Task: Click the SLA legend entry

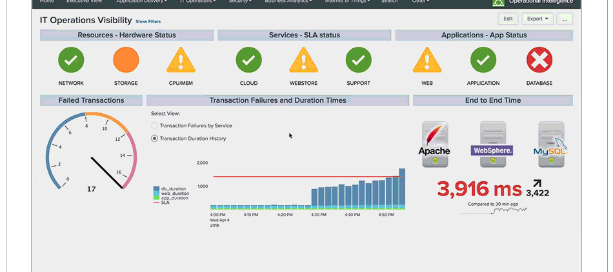Action: tap(161, 203)
